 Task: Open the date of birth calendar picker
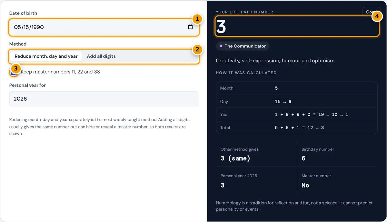(x=190, y=27)
